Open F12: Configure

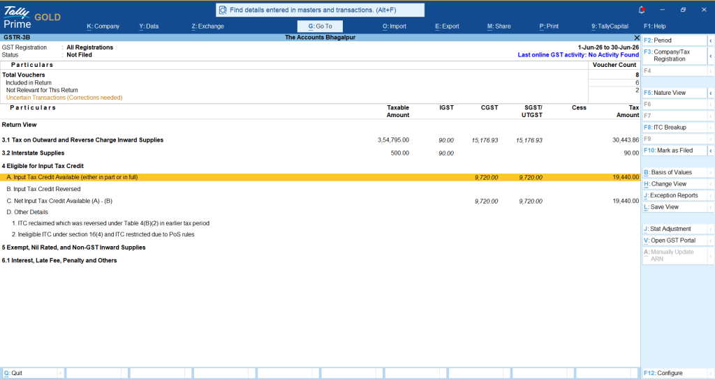pos(675,373)
